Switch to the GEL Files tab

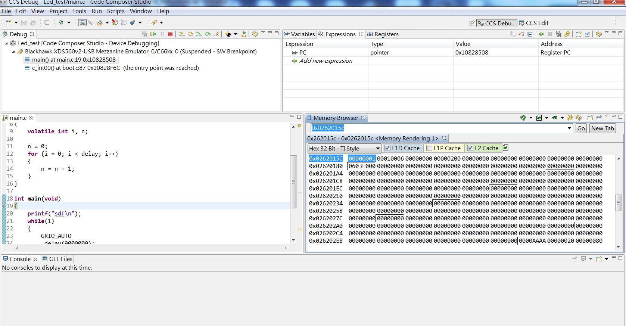point(57,259)
